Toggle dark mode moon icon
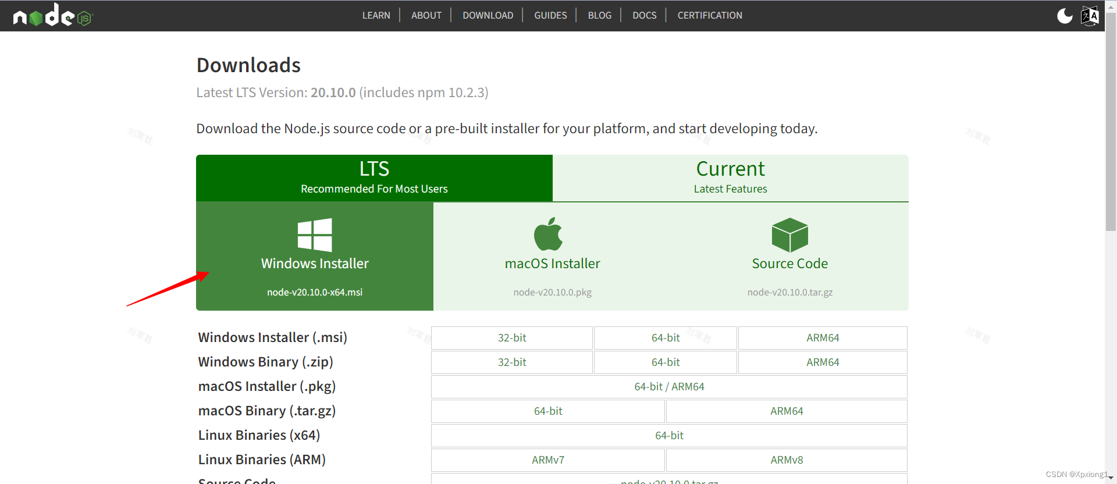 tap(1065, 16)
